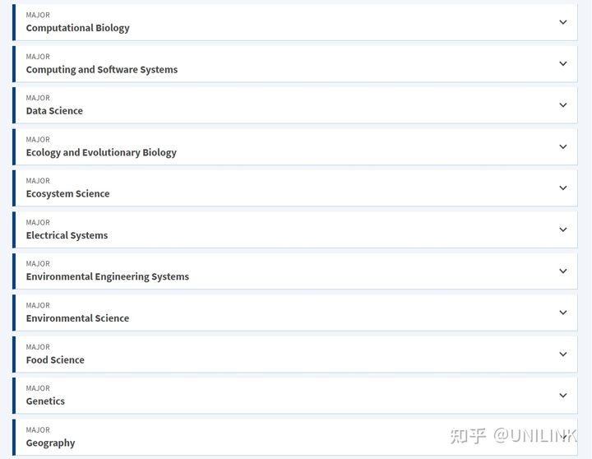592x459 pixels.
Task: Click Genetics row chevron icon
Action: click(x=563, y=395)
